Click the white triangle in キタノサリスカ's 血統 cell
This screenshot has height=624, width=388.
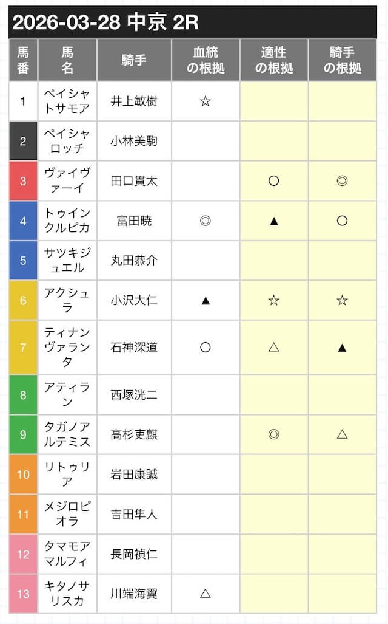206,593
